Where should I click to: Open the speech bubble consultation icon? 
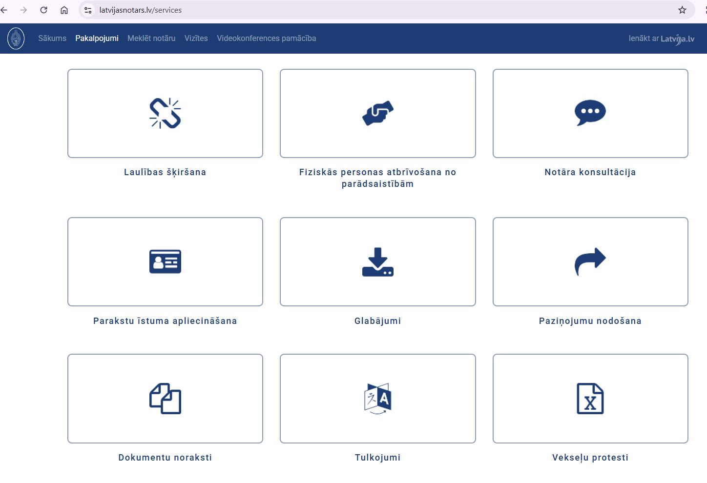tap(590, 113)
